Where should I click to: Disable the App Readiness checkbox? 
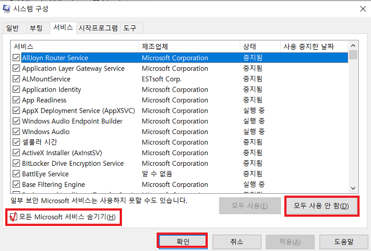16,100
